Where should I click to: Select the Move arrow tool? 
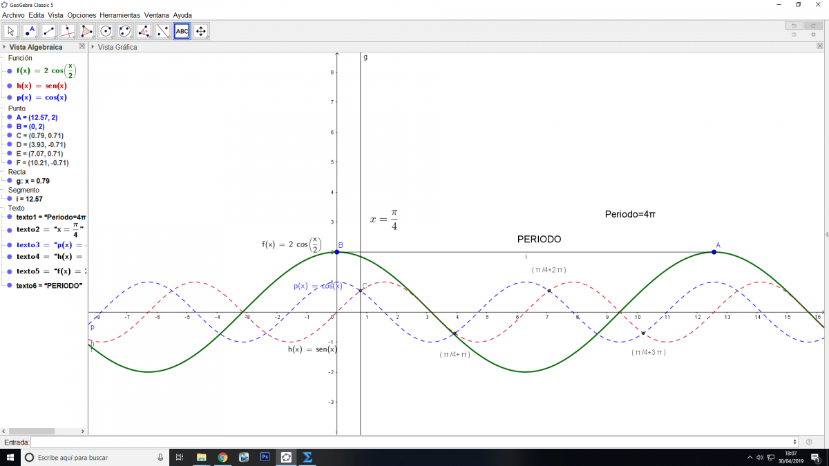click(11, 31)
